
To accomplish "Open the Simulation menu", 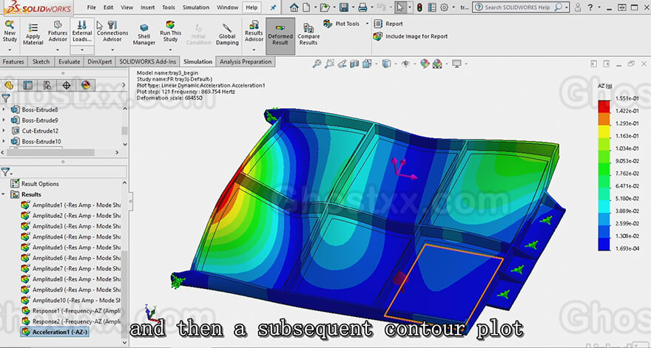I will (196, 7).
